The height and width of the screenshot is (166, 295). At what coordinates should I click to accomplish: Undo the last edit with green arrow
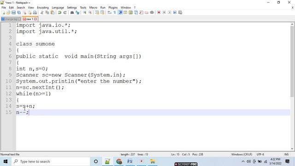pos(59,12)
